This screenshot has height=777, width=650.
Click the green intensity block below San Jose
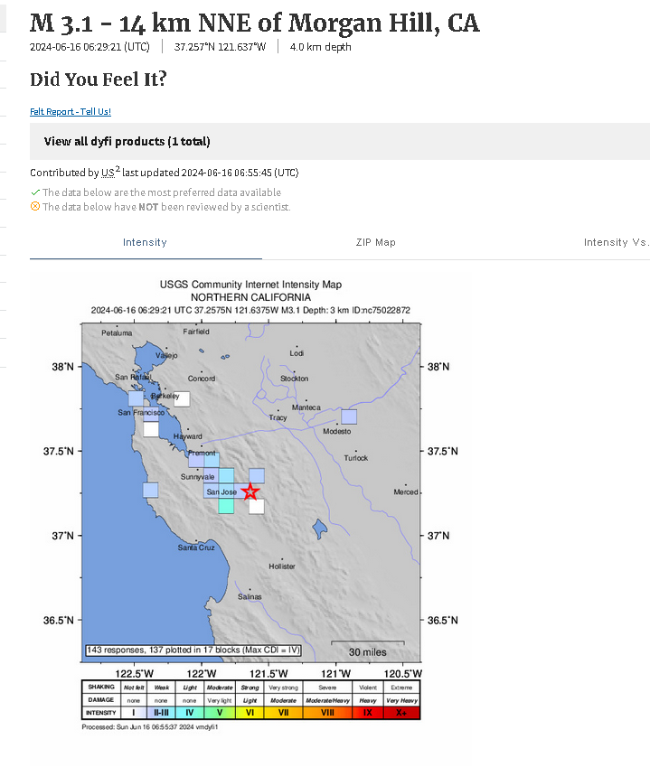click(x=226, y=506)
